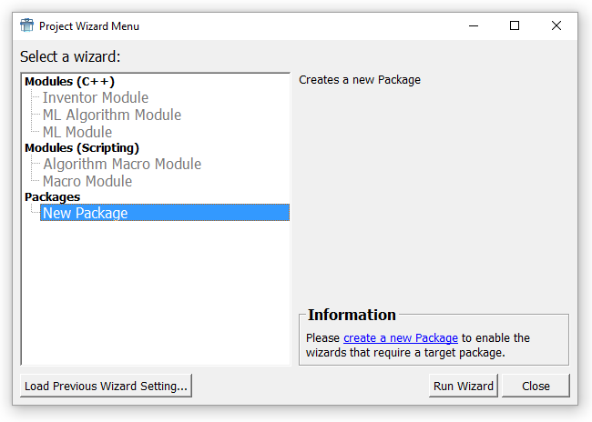
Task: Select Algorithm Macro Module item
Action: [122, 164]
